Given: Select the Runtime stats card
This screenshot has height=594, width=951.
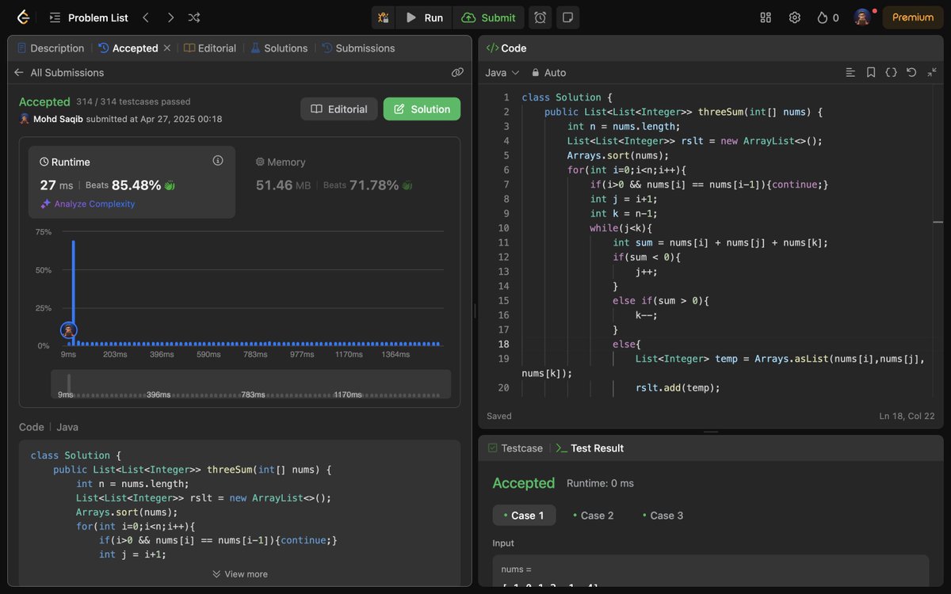Looking at the screenshot, I should [x=132, y=182].
